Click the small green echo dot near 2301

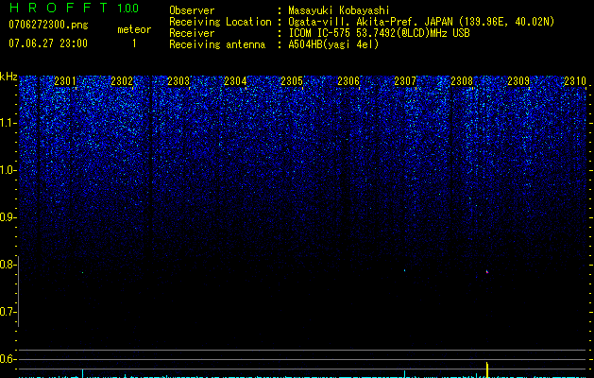pyautogui.click(x=82, y=272)
